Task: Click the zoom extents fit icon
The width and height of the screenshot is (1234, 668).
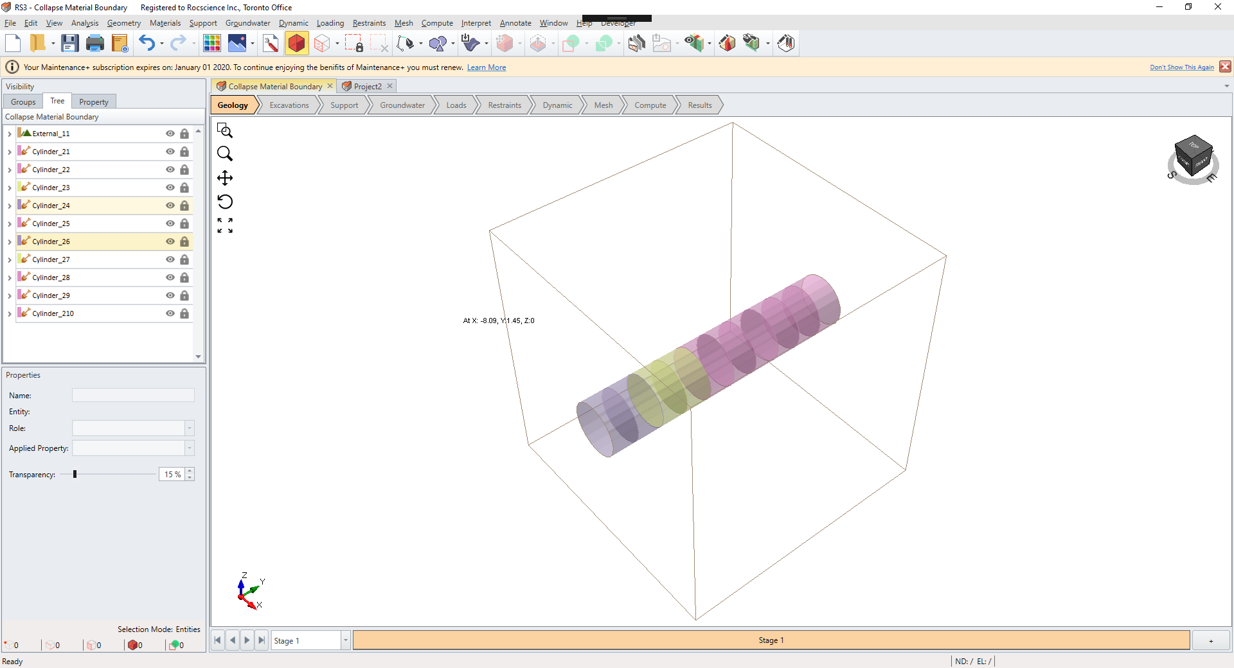Action: pos(225,225)
